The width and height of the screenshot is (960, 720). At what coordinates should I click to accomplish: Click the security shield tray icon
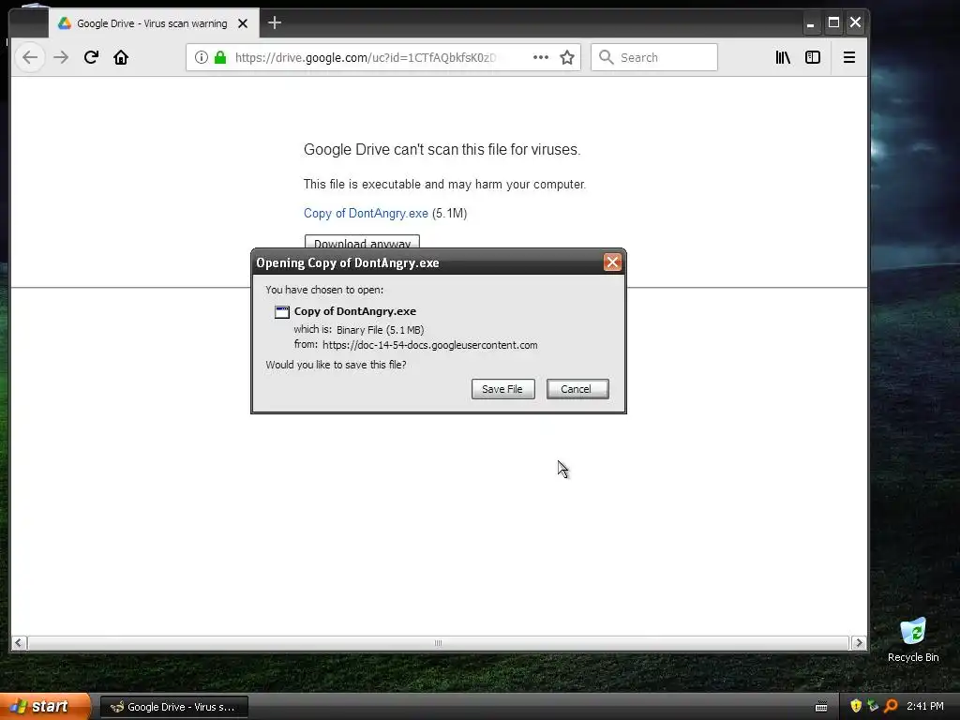pos(856,706)
